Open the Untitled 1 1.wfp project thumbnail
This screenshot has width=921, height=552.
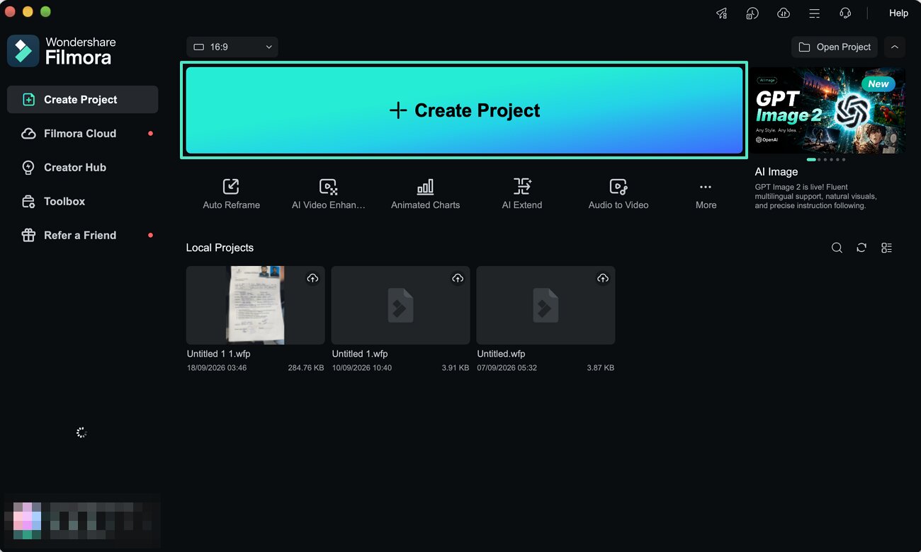click(x=255, y=305)
